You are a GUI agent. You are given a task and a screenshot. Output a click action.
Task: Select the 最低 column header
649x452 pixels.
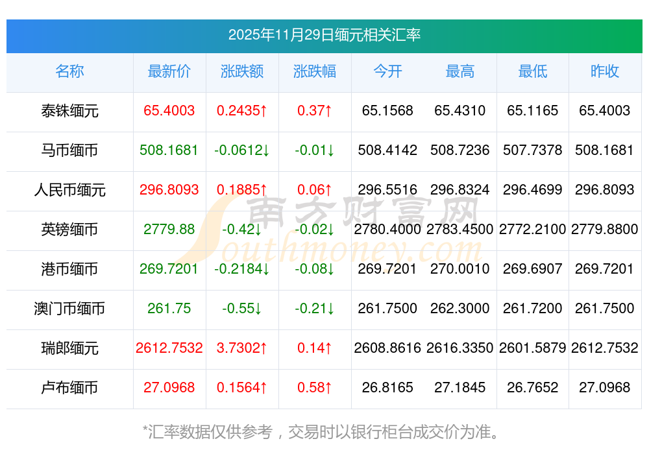(x=532, y=71)
